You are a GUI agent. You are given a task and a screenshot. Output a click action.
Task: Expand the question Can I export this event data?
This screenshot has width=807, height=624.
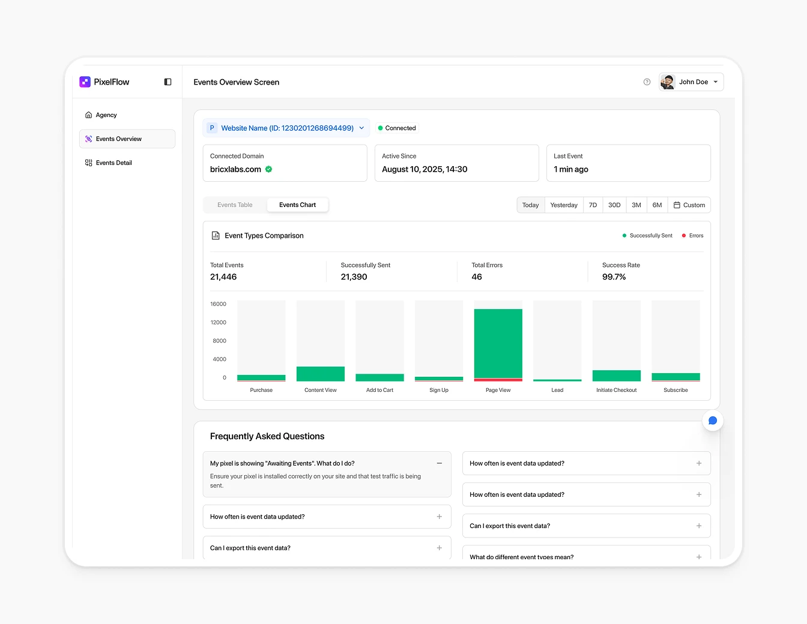click(438, 548)
